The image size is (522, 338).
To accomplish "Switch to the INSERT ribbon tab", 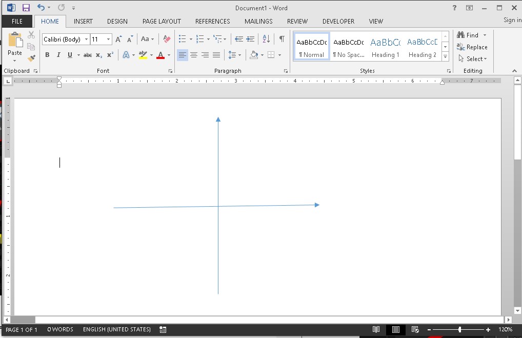I will point(83,21).
